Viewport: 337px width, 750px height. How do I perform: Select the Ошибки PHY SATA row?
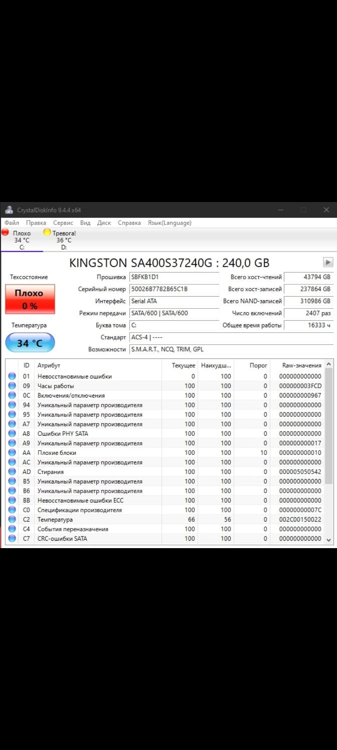165,433
